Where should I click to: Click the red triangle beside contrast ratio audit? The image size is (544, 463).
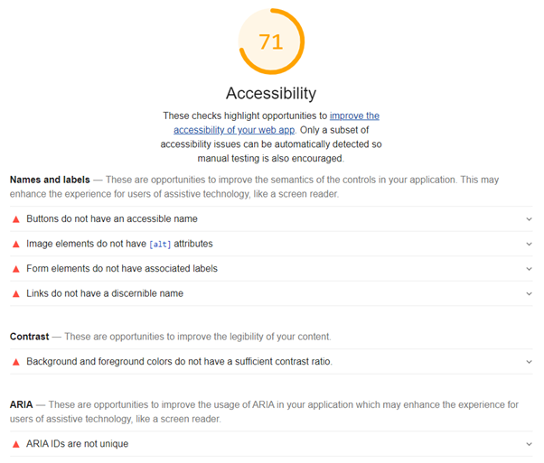tap(15, 362)
